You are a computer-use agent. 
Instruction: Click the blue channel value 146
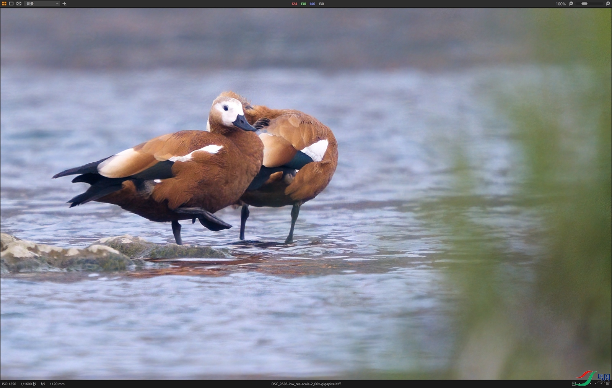point(312,4)
